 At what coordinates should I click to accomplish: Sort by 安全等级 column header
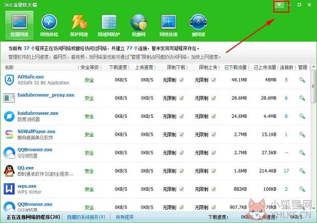tap(89, 67)
